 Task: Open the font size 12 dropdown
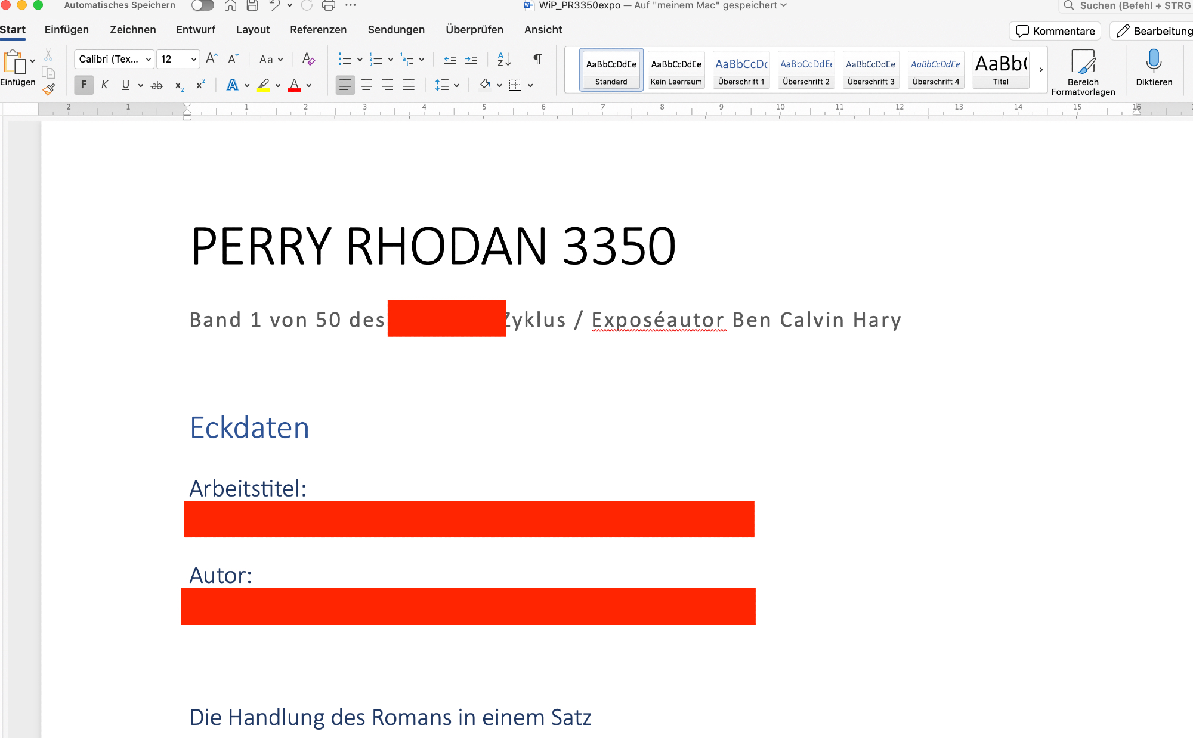point(193,59)
